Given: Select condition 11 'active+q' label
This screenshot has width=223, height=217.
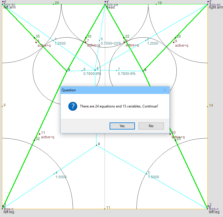Looking at the screenshot, I should pos(47,137).
